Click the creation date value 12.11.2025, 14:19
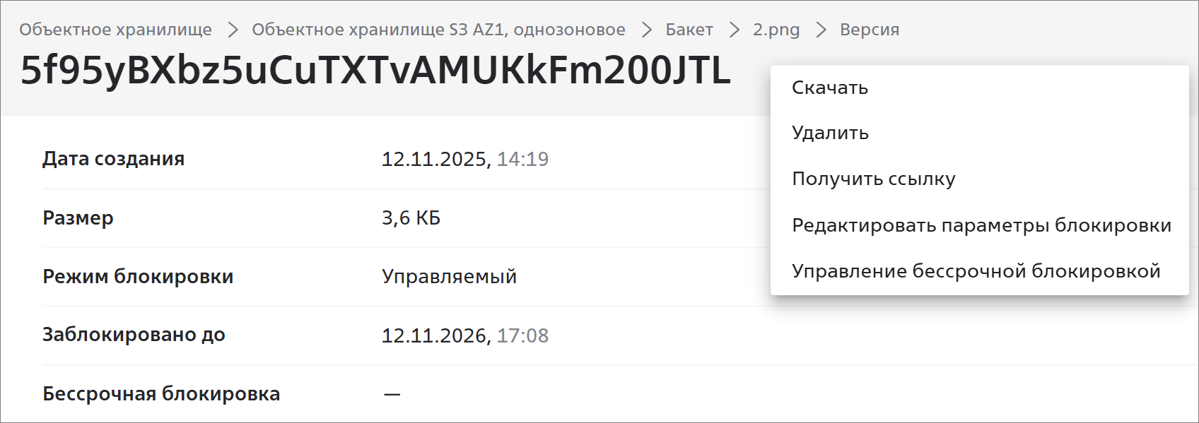Viewport: 1199px width, 423px height. pyautogui.click(x=464, y=159)
